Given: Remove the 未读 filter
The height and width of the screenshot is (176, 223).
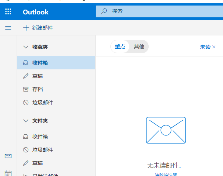Looking at the screenshot, I should 214,47.
